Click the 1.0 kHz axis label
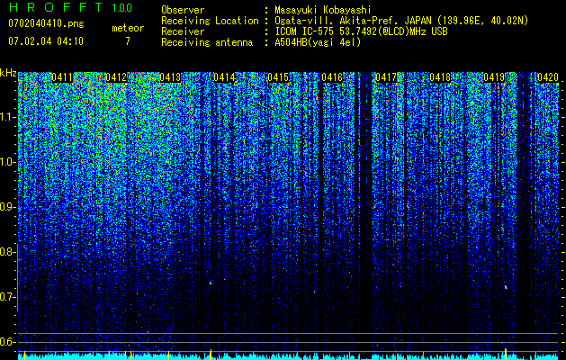The width and height of the screenshot is (566, 360). coord(6,162)
